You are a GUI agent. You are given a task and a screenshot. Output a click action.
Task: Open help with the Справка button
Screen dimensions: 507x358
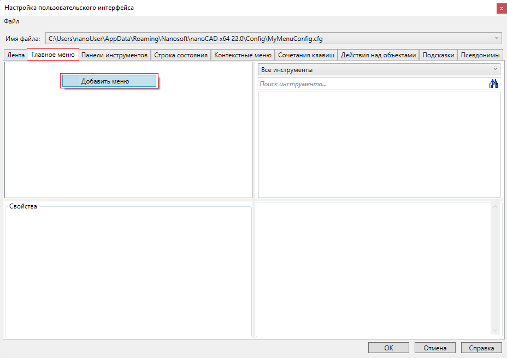click(x=481, y=348)
